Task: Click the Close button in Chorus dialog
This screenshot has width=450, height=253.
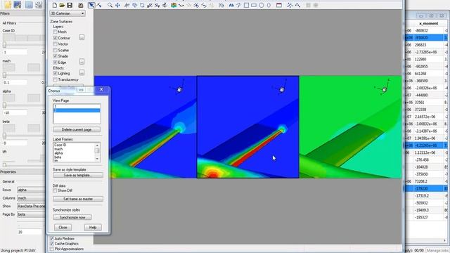Action: (63, 228)
